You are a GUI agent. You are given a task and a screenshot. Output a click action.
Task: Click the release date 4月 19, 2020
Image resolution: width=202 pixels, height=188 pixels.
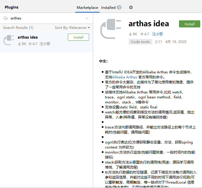point(176,42)
